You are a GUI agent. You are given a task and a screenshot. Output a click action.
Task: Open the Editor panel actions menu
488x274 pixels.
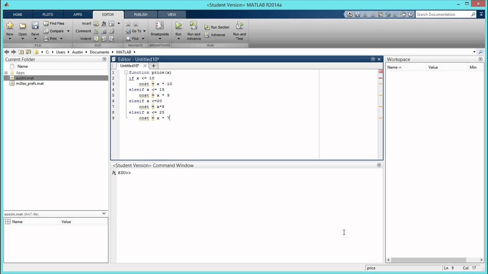[x=373, y=59]
